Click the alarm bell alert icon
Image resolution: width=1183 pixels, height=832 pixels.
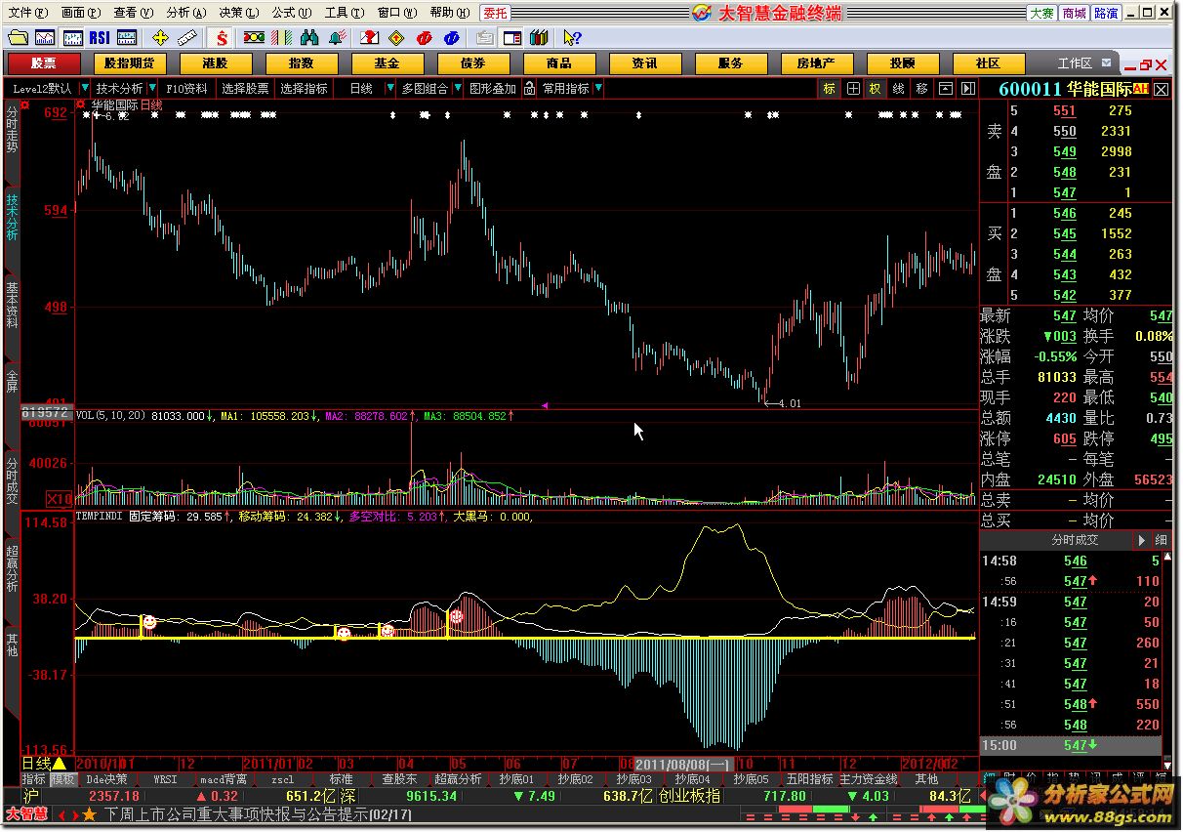pyautogui.click(x=337, y=38)
